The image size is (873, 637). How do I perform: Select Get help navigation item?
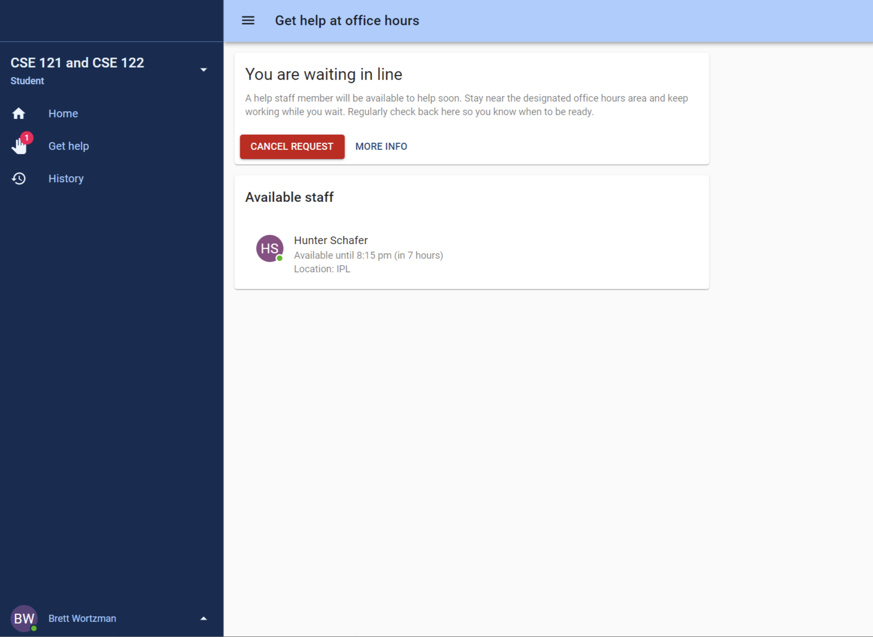coord(69,146)
